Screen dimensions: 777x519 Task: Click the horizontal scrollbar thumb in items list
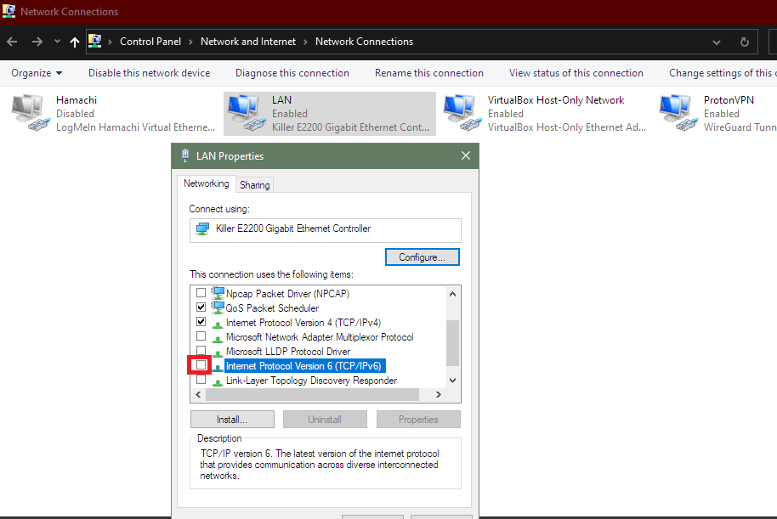313,395
